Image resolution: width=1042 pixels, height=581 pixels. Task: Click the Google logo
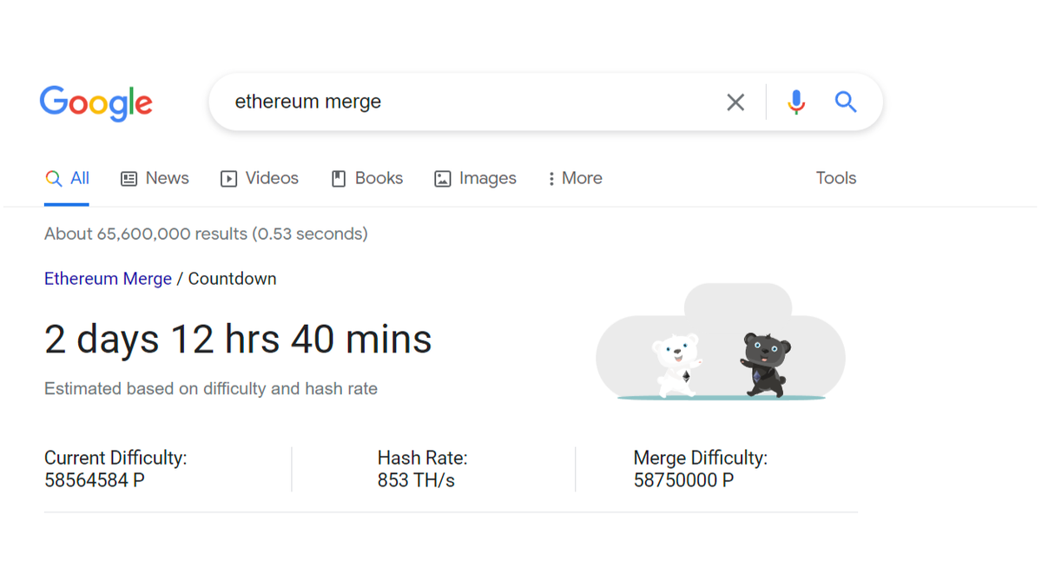96,102
